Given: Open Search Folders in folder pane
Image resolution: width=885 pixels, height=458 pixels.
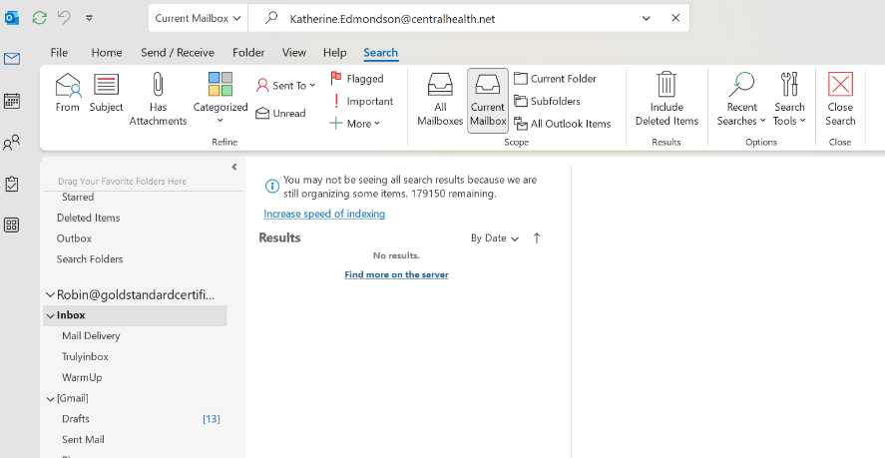Looking at the screenshot, I should click(x=90, y=259).
